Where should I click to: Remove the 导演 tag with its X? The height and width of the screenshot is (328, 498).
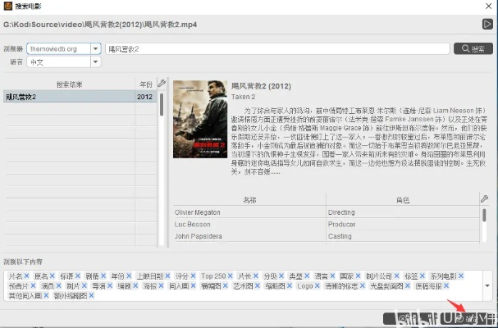tap(110, 285)
